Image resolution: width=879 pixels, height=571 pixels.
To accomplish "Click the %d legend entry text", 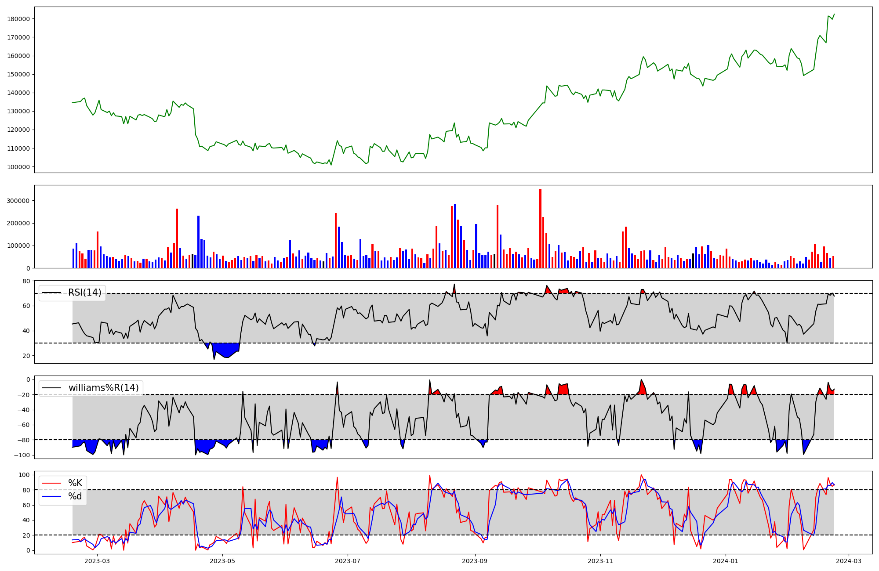I will (75, 496).
